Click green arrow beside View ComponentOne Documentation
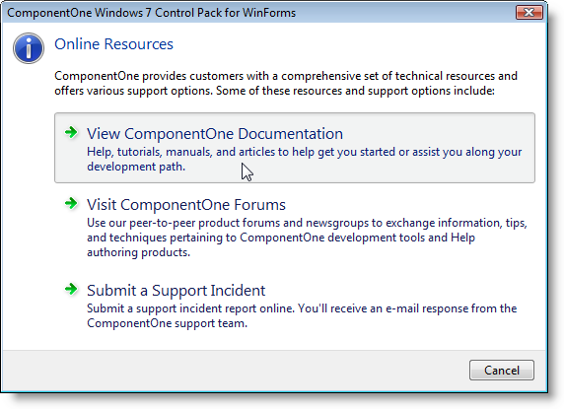Screen dimensions: 564x409 tap(71, 132)
